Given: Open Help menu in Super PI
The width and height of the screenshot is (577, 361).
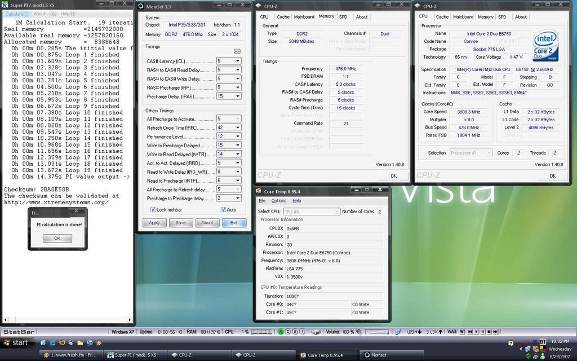Looking at the screenshot, I should pyautogui.click(x=68, y=14).
